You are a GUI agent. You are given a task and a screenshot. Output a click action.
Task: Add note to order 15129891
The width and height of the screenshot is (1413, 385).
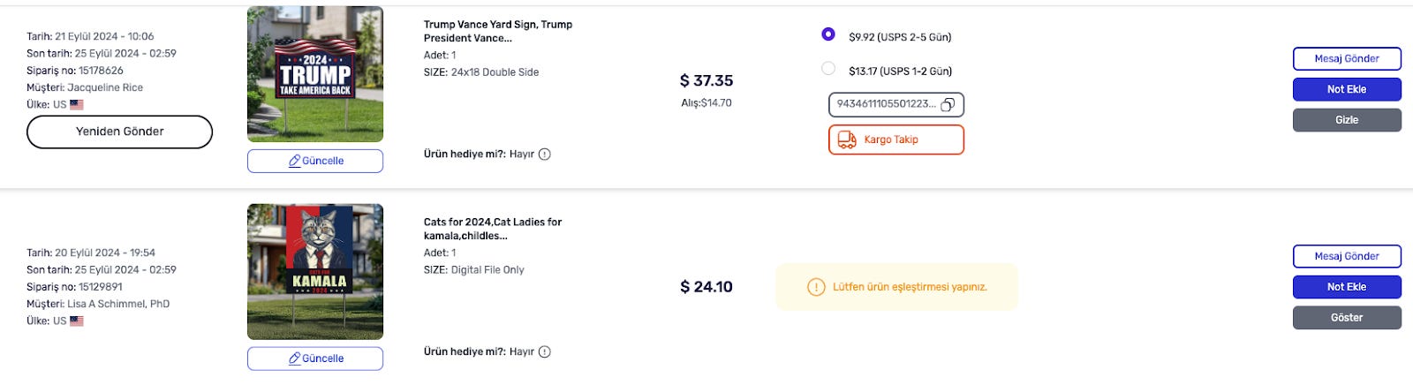(x=1347, y=287)
